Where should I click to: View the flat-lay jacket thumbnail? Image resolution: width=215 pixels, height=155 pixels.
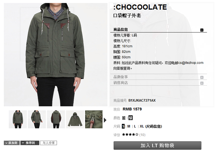point(75,119)
